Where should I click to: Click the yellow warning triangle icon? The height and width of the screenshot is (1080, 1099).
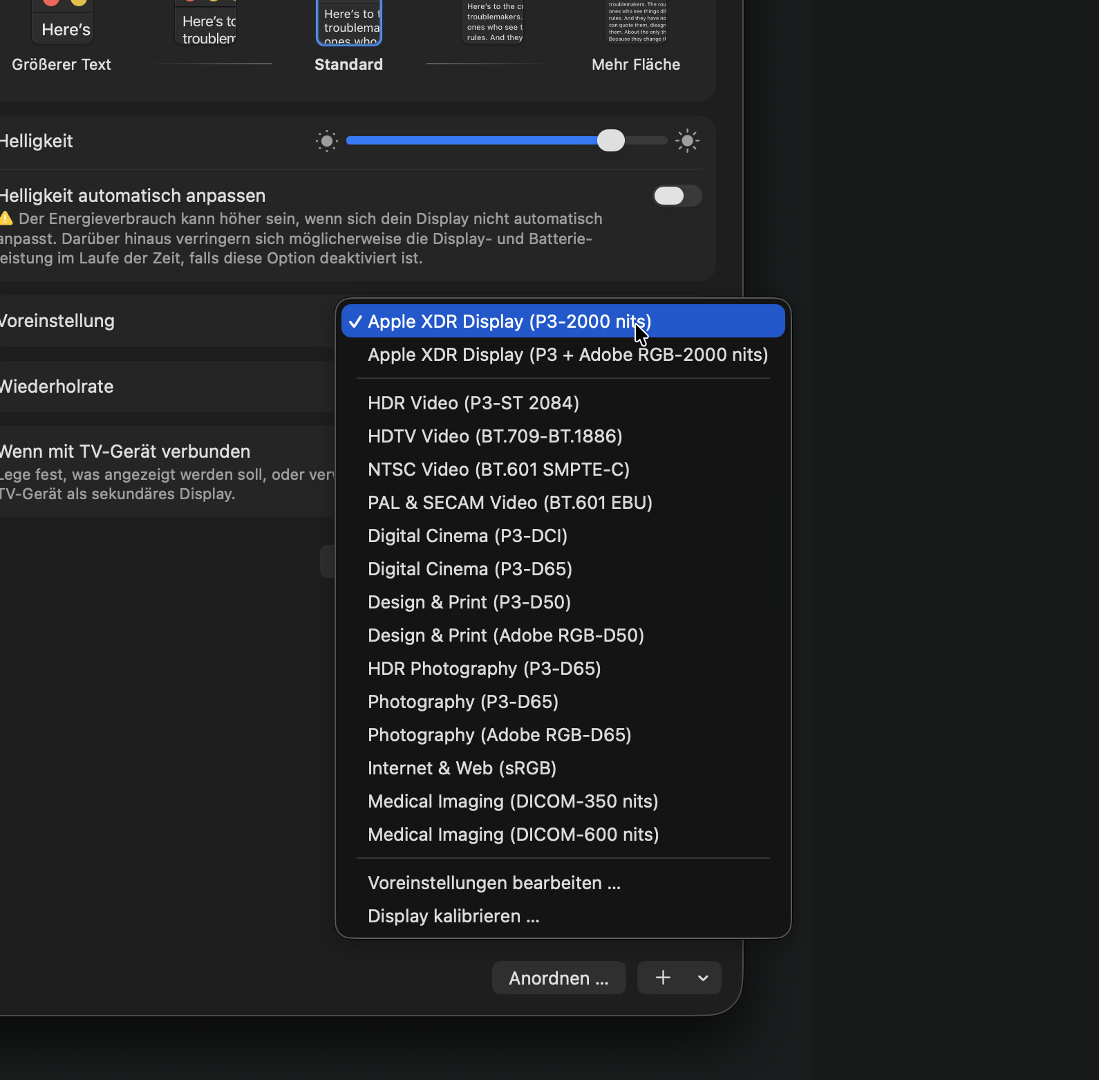point(6,218)
